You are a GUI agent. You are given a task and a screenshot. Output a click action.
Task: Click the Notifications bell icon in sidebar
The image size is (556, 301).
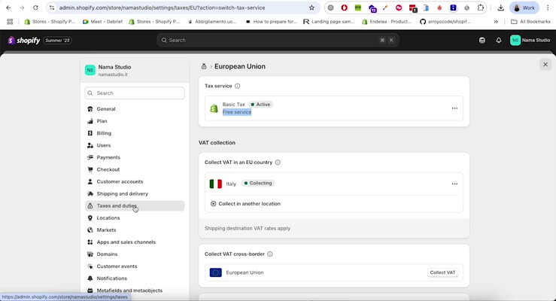click(90, 278)
